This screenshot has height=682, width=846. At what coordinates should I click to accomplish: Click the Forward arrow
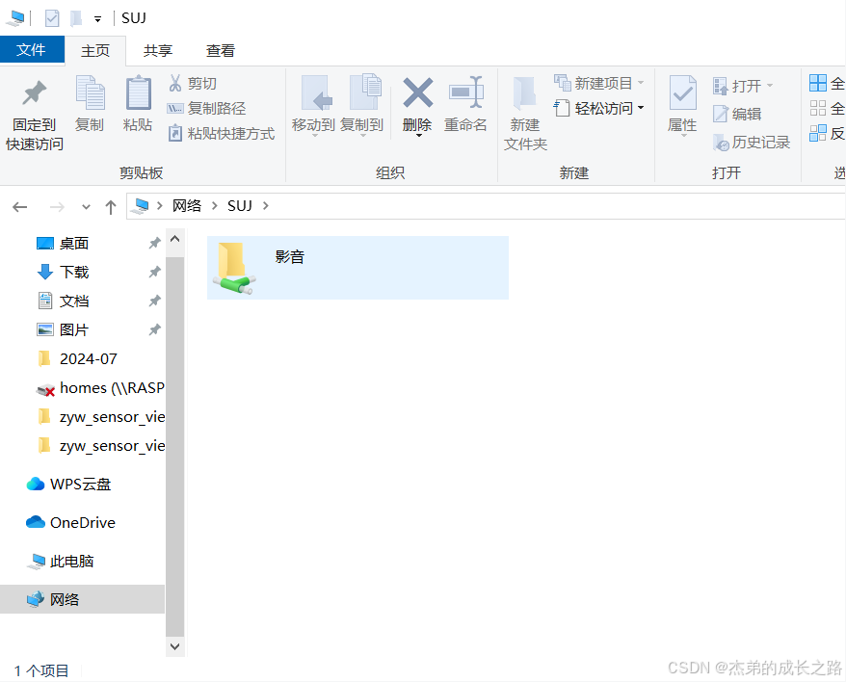click(x=57, y=207)
